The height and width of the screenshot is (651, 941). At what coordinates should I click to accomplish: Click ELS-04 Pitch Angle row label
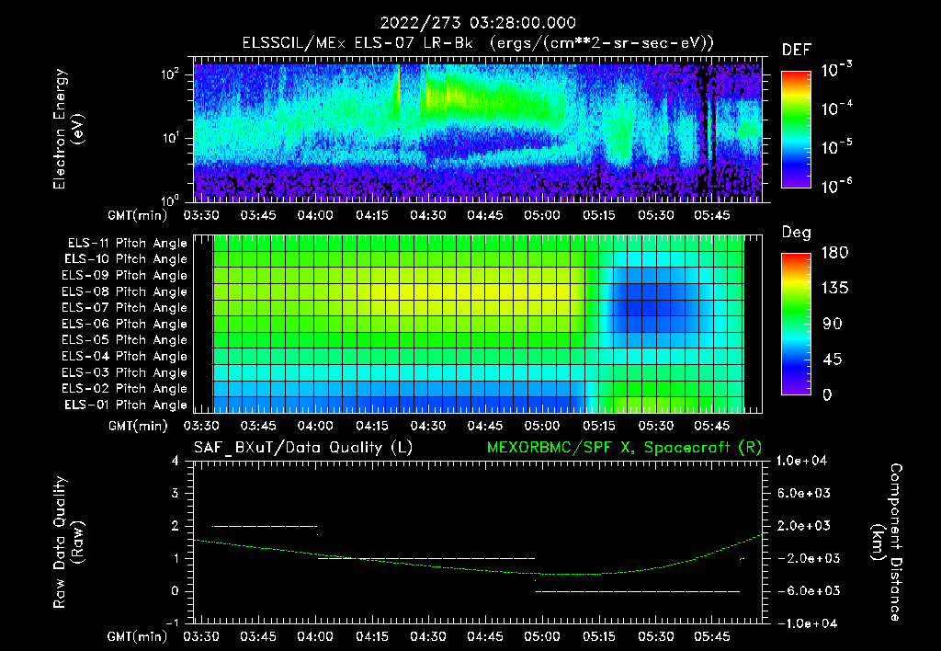(x=125, y=356)
